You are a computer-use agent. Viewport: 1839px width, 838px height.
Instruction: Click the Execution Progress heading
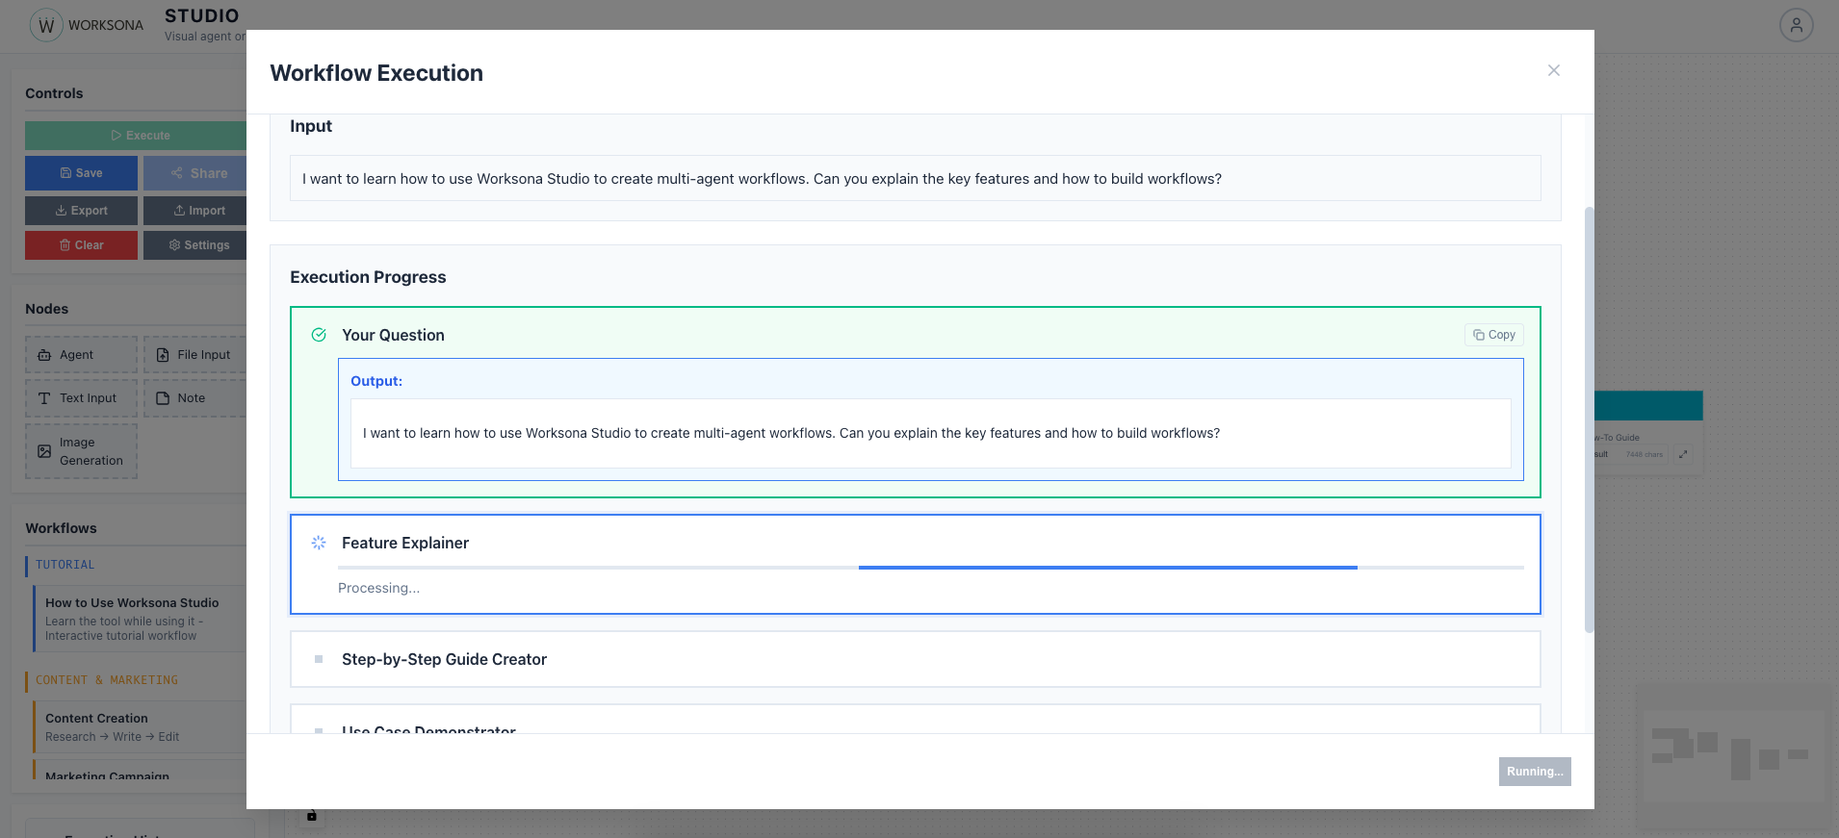[x=368, y=277]
